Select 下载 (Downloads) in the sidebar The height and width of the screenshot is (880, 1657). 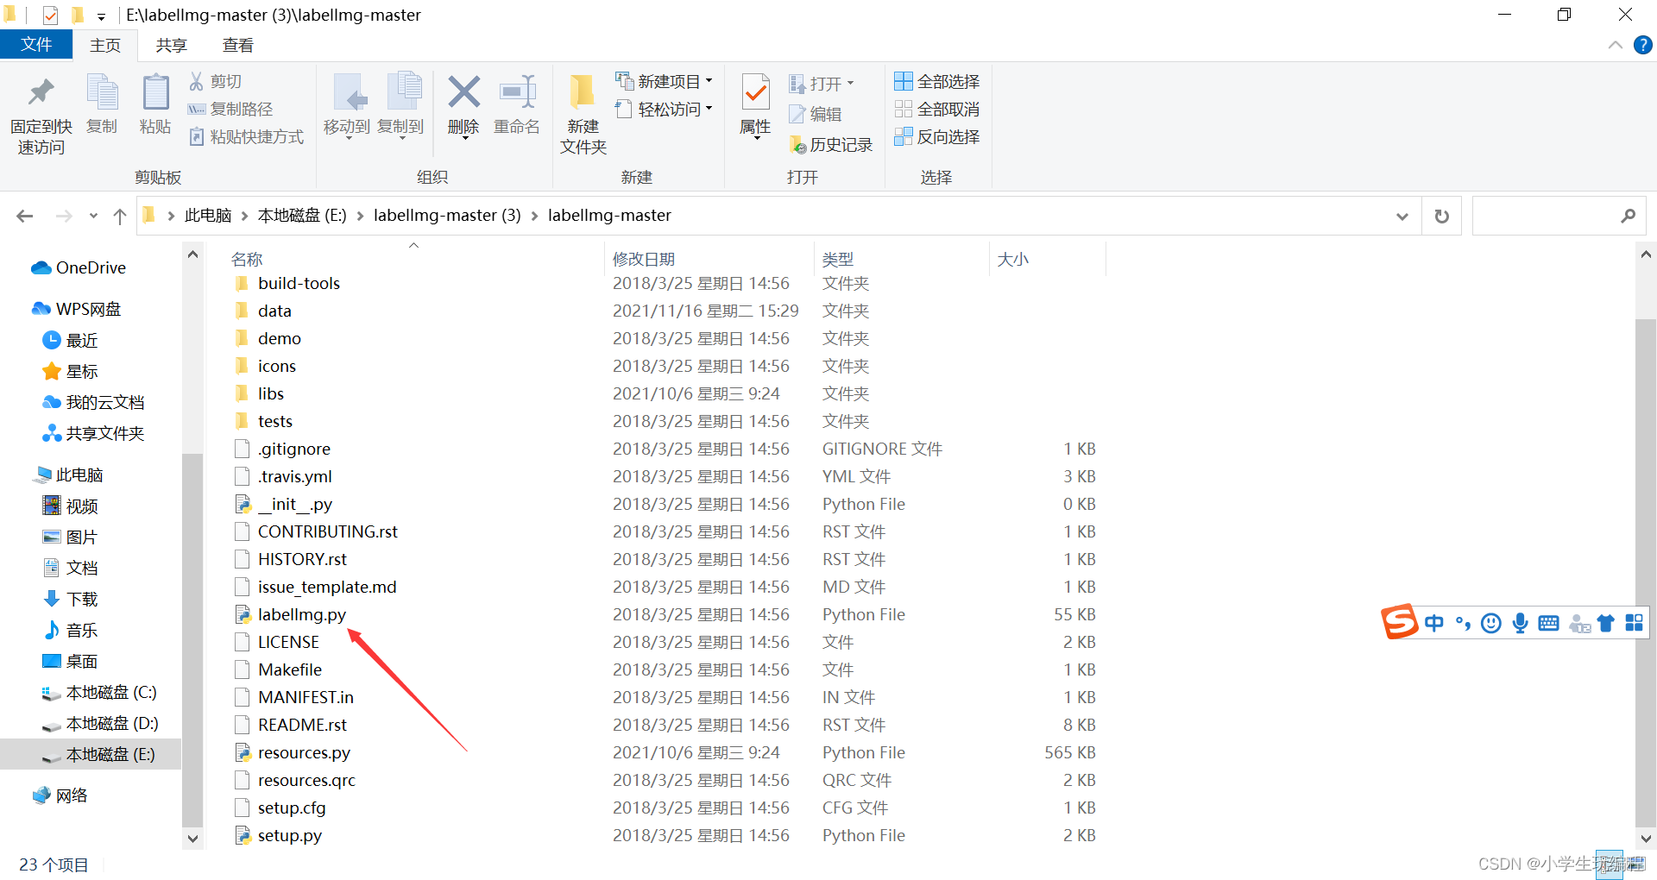coord(82,599)
